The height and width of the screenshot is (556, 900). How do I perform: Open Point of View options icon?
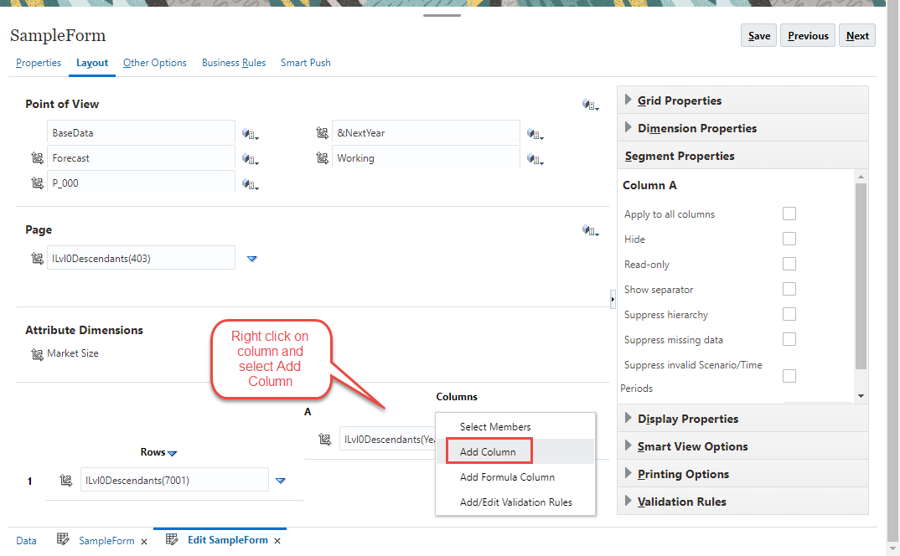[x=590, y=104]
